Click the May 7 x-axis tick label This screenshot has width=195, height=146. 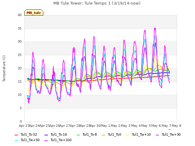166,126
